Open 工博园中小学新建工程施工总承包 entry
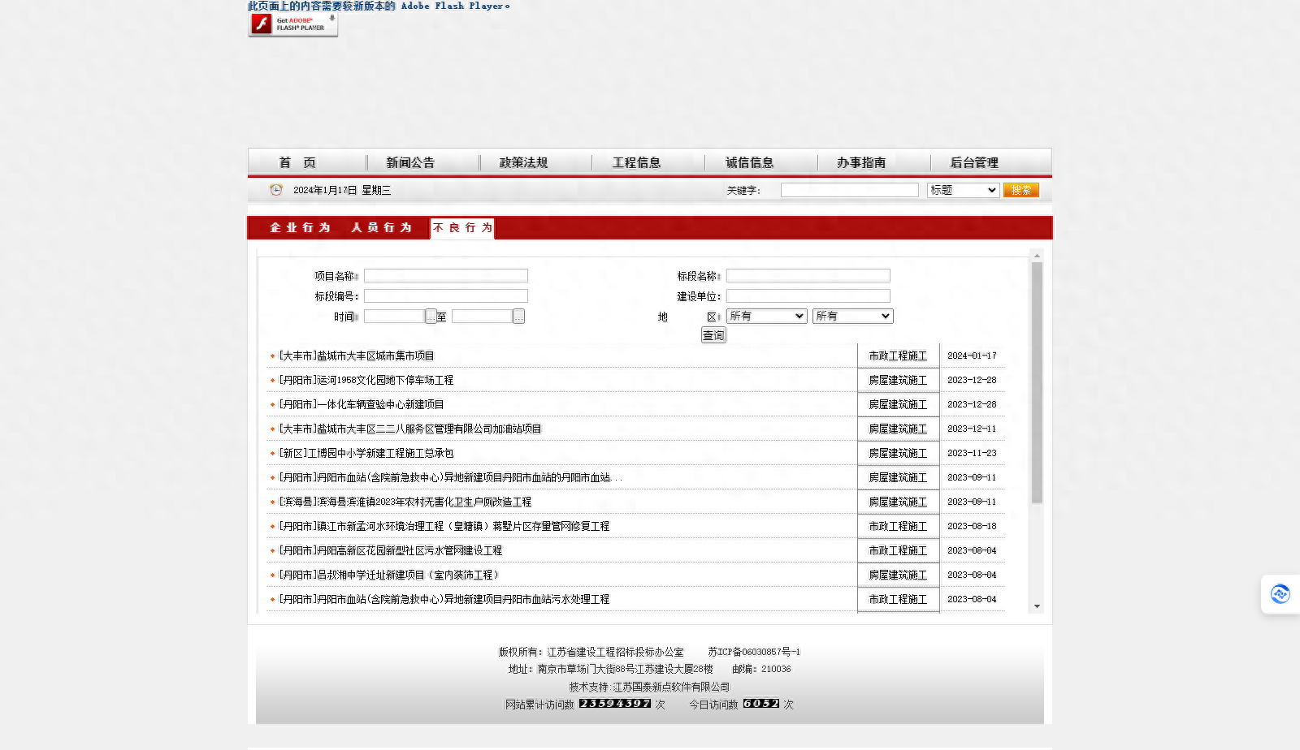 pyautogui.click(x=366, y=453)
